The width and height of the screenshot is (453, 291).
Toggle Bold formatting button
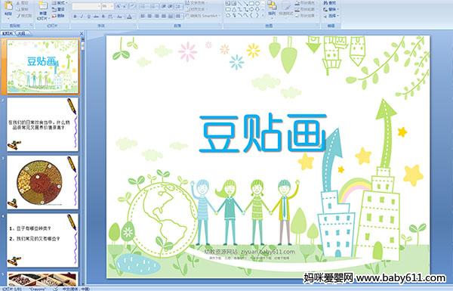pyautogui.click(x=75, y=17)
